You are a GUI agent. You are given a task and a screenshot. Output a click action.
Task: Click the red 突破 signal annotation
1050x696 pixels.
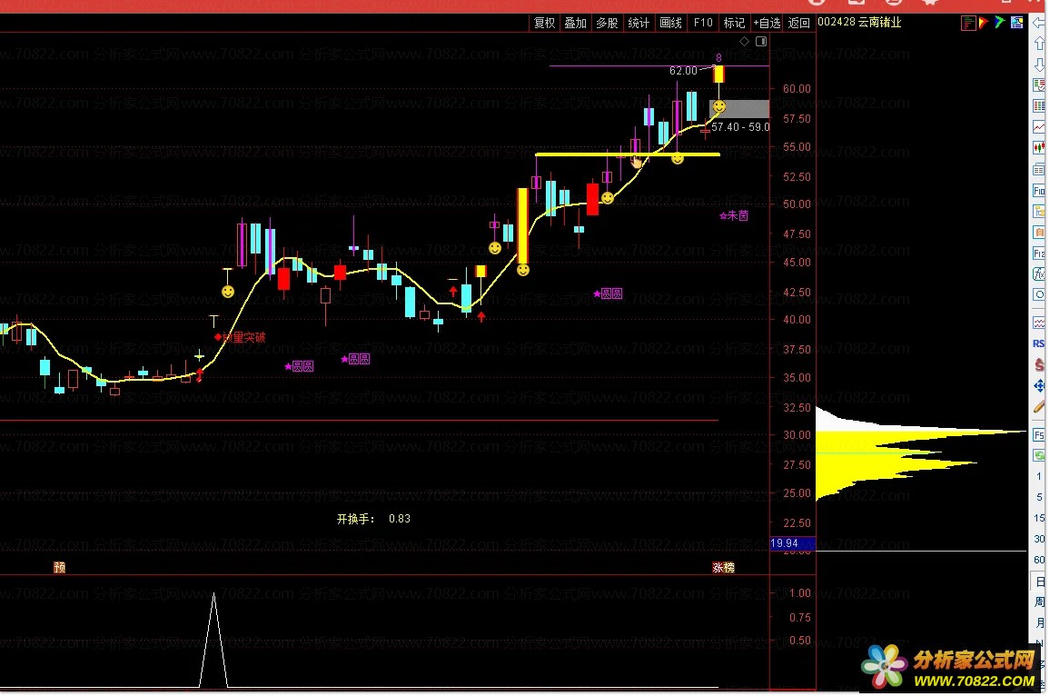tap(240, 337)
